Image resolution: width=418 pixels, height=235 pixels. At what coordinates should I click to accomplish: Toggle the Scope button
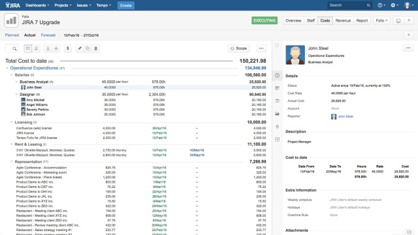click(x=239, y=48)
